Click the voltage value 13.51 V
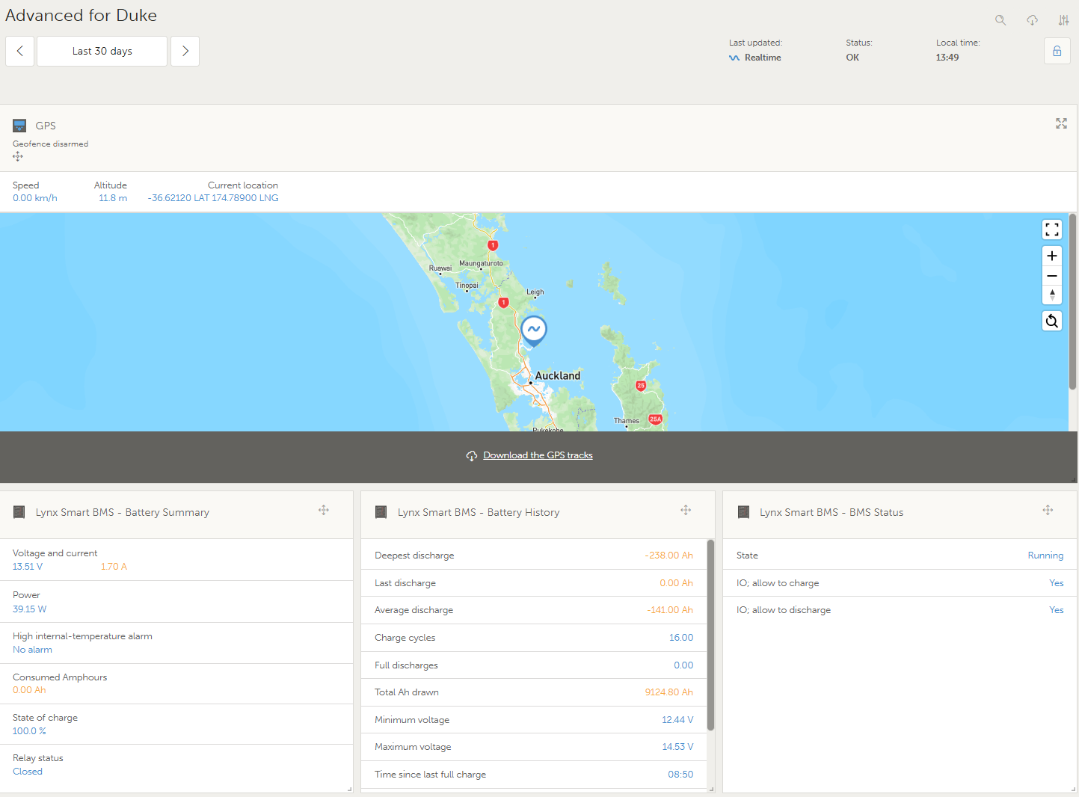1079x797 pixels. pyautogui.click(x=28, y=567)
